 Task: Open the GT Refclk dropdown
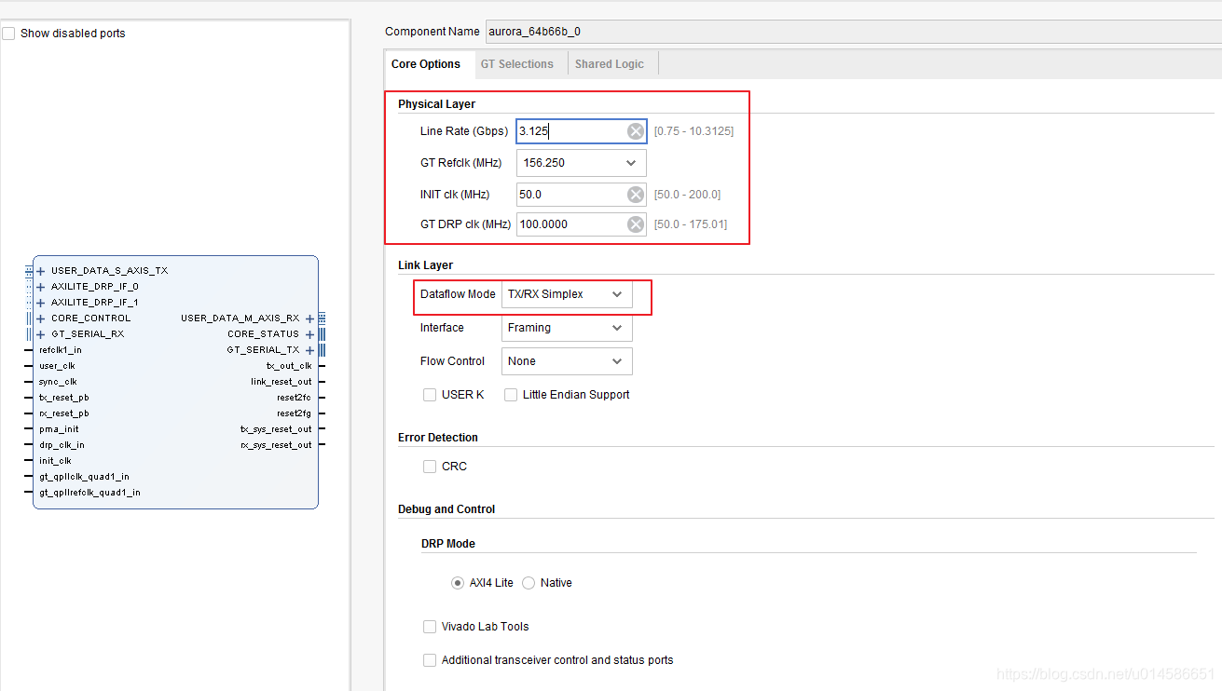582,163
